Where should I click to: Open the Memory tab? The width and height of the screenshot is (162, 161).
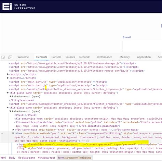(124, 57)
